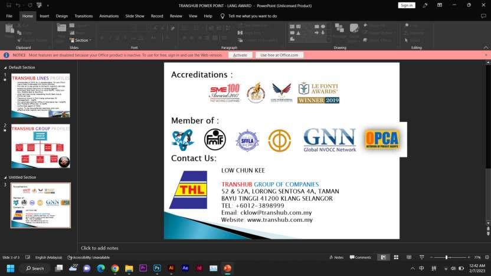Click the Le Fonti Awards Winner 2019 logo
The height and width of the screenshot is (276, 491).
(x=318, y=93)
